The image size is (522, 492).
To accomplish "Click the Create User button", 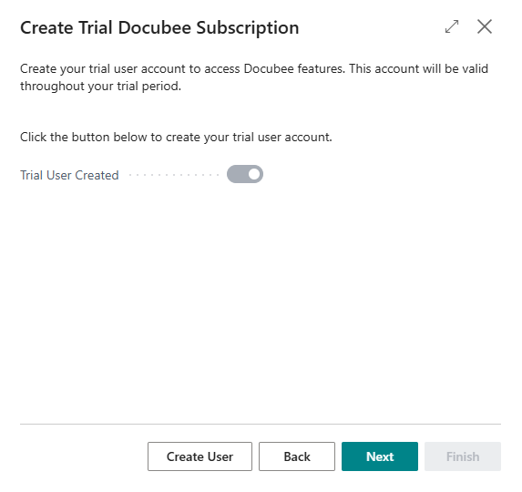I will pyautogui.click(x=200, y=456).
